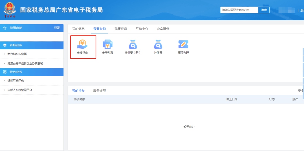Click the 常用功能 section header
The image size is (304, 151).
click(x=32, y=28)
